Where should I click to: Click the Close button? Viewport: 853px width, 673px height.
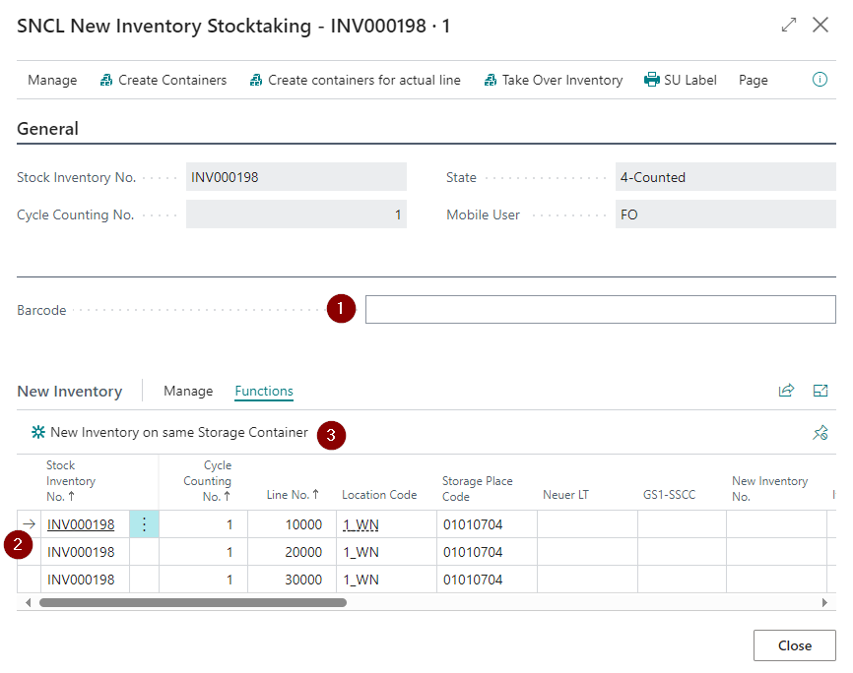[794, 645]
